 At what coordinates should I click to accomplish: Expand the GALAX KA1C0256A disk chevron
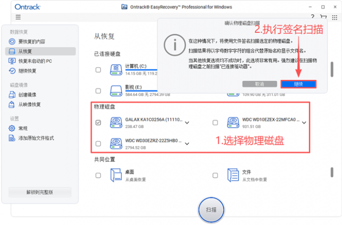187,123
